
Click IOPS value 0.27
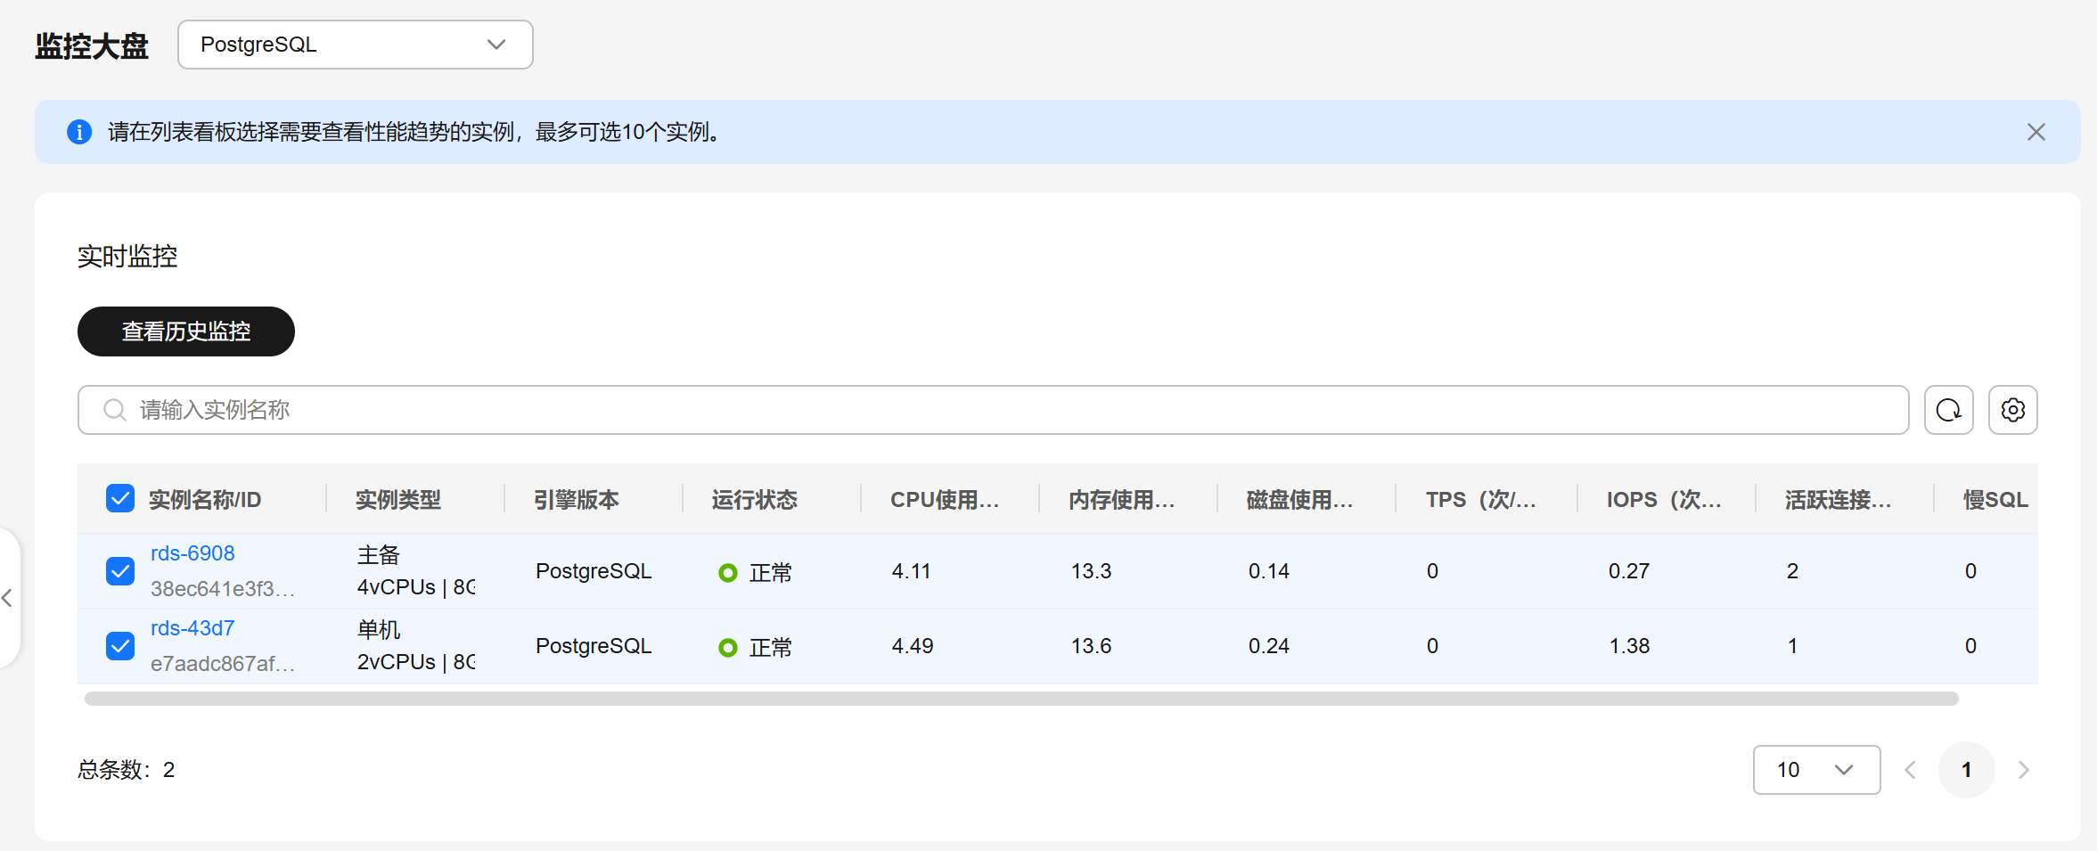[x=1629, y=571]
